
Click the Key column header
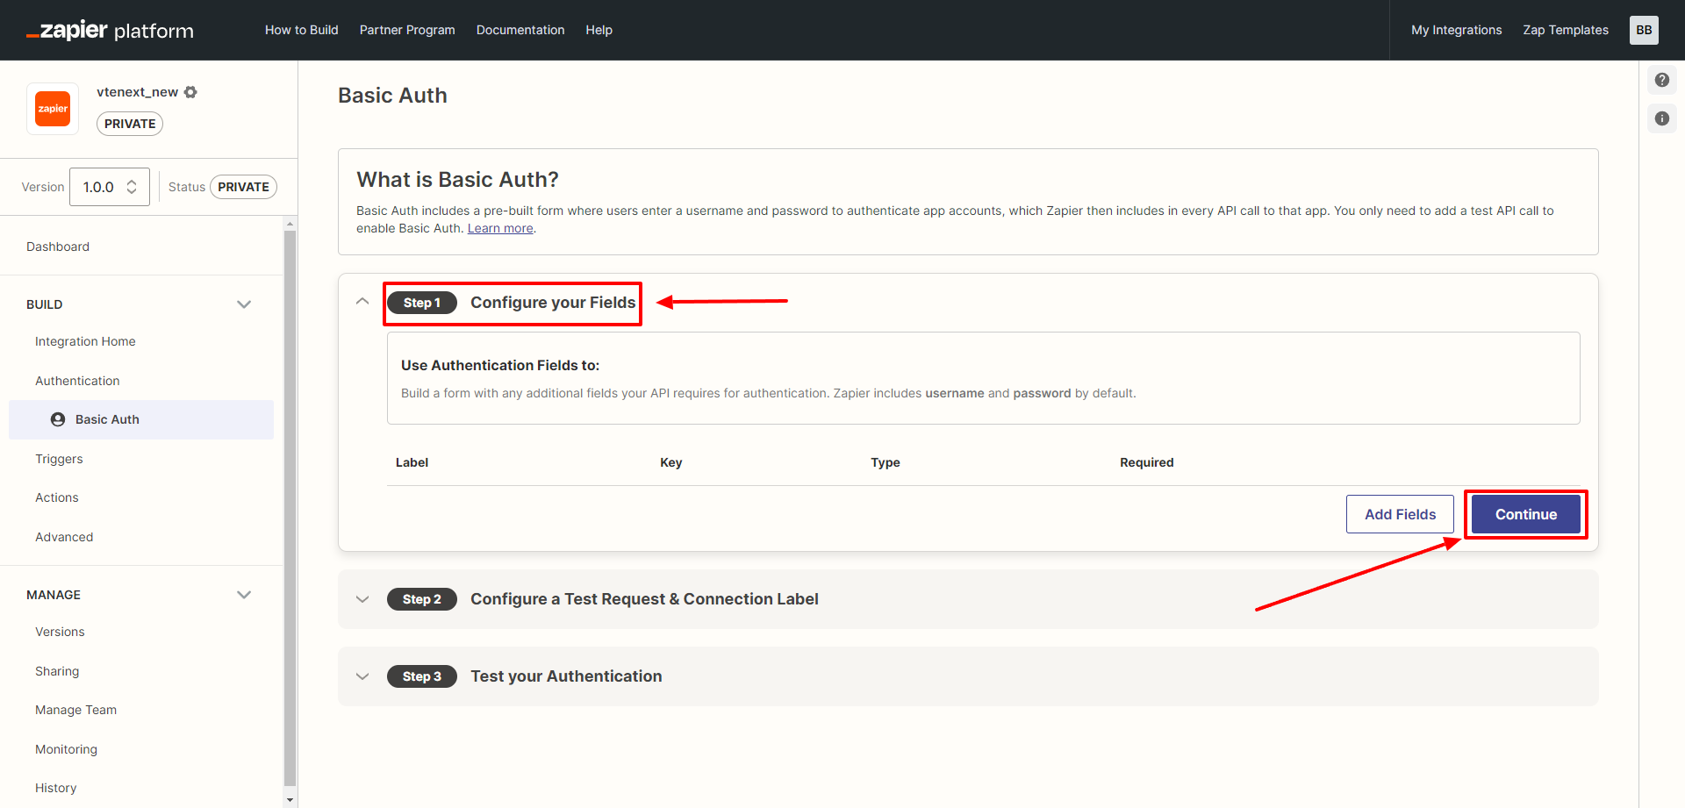(x=670, y=462)
